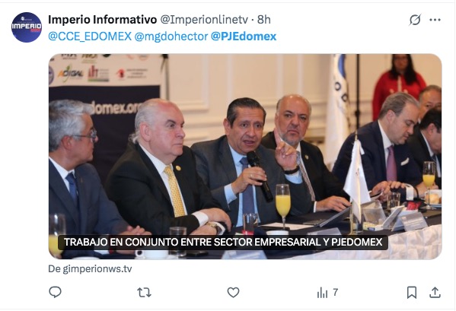
Task: Open the meeting photo link card
Action: 245,156
